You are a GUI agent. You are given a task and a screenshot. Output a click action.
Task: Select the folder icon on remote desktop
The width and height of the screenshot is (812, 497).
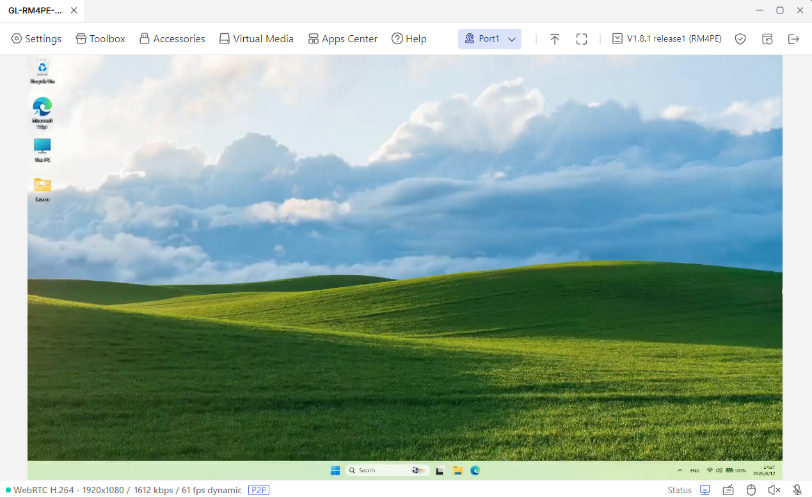point(42,189)
